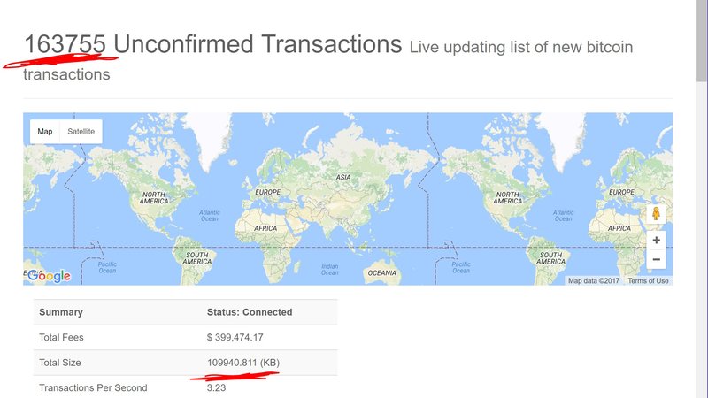Image resolution: width=708 pixels, height=398 pixels.
Task: Zoom in with the plus button
Action: coord(656,240)
